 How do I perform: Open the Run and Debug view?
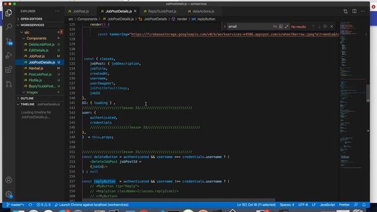click(x=9, y=55)
